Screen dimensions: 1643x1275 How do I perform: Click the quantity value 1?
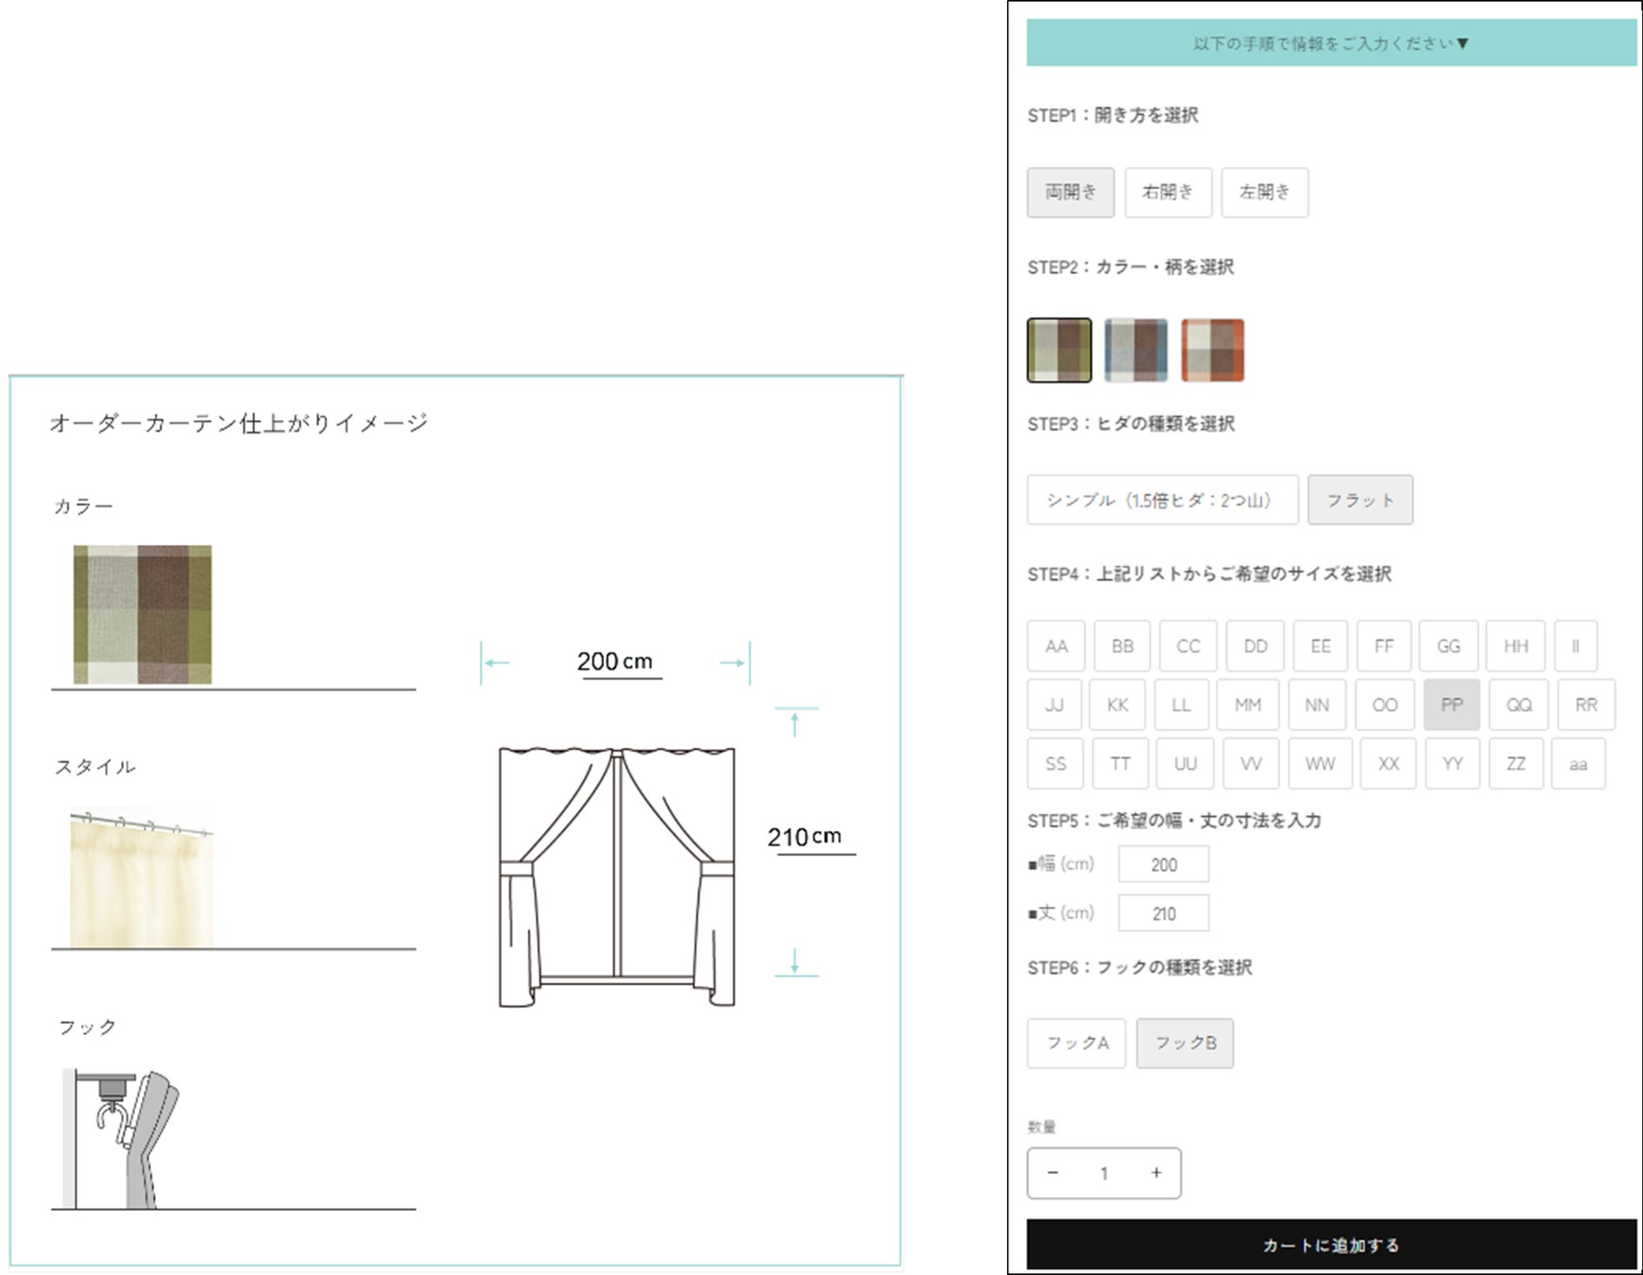1104,1173
